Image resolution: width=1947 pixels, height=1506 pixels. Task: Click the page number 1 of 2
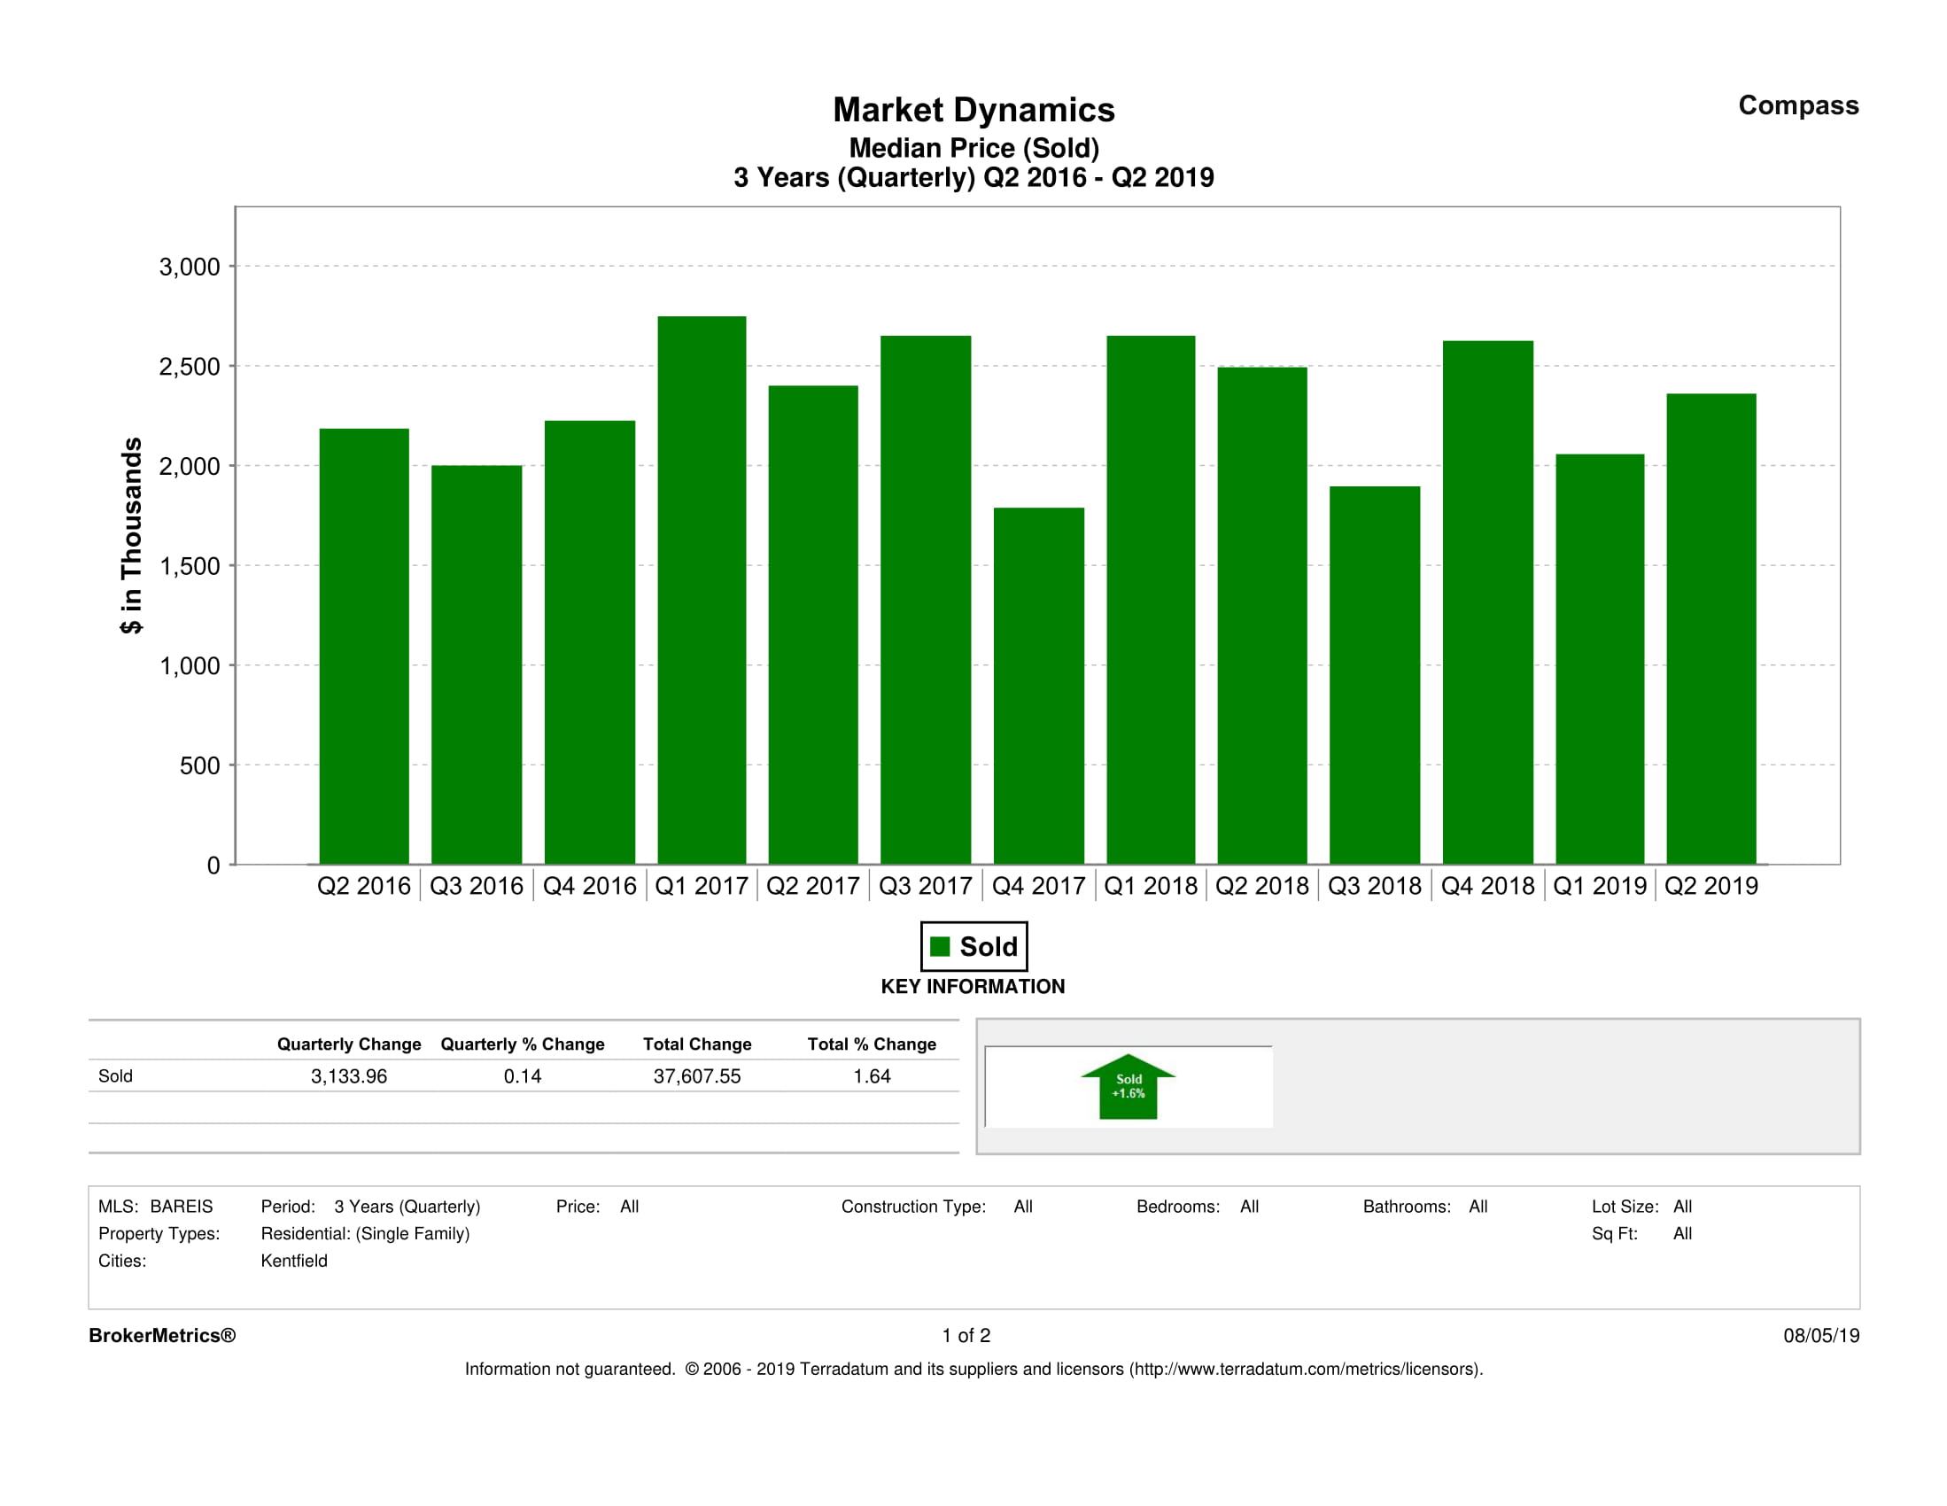coord(966,1335)
